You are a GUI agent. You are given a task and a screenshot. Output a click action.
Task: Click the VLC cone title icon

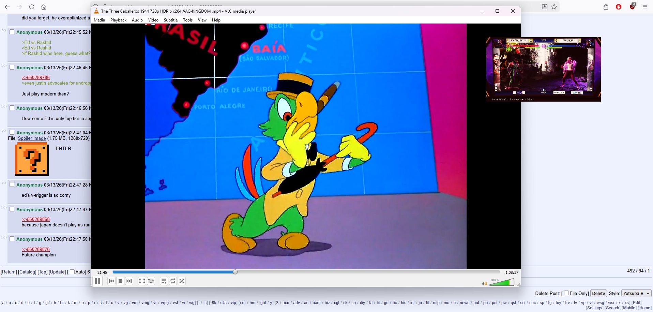(96, 11)
